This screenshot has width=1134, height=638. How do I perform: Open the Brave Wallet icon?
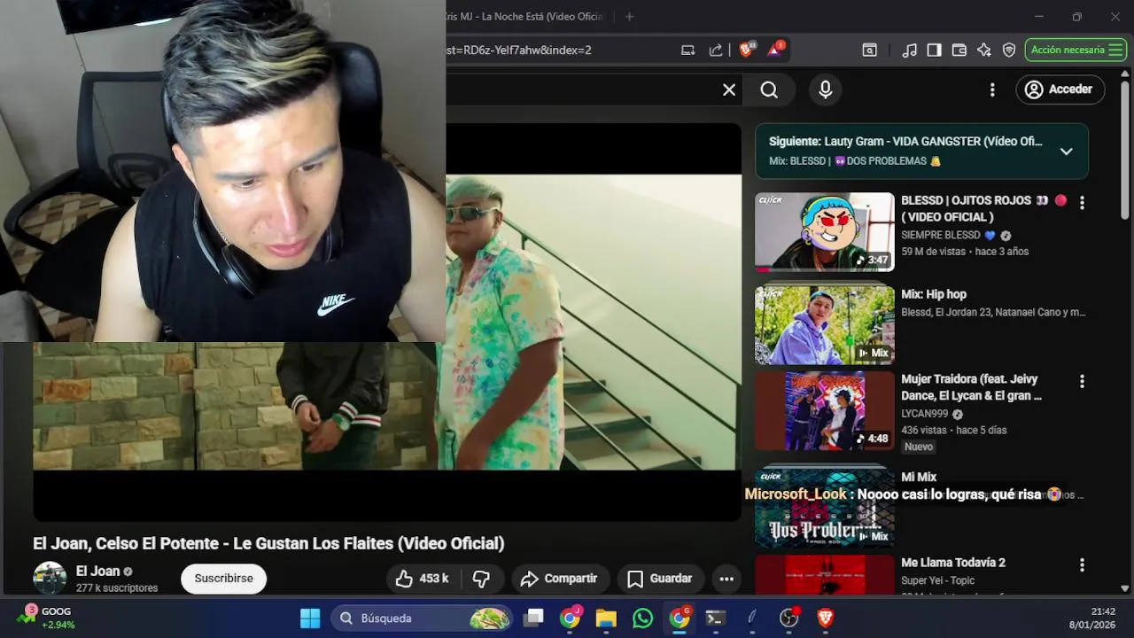[x=959, y=51]
